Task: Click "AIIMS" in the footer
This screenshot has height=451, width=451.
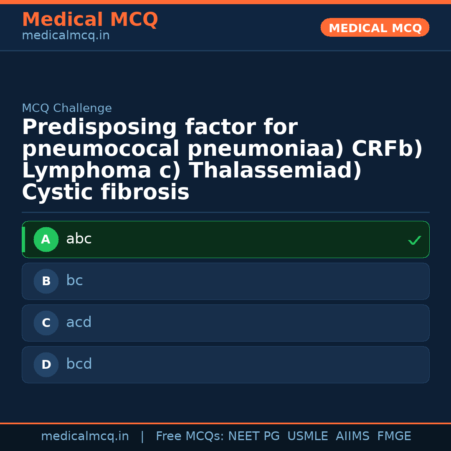Action: (x=352, y=436)
